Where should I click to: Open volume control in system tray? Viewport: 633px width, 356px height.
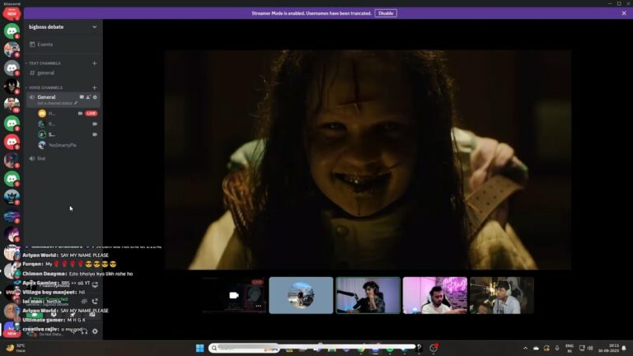tap(590, 348)
